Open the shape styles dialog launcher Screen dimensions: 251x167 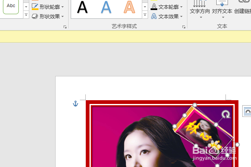(65, 27)
